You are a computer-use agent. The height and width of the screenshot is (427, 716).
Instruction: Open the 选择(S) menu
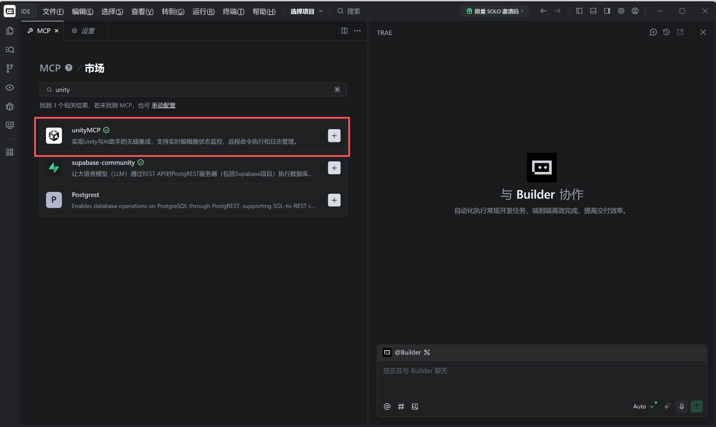[x=112, y=11]
